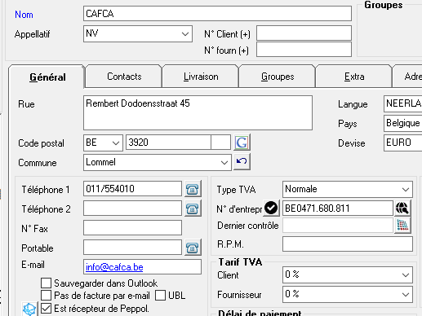422x316 pixels.
Task: Open the Client tarif TVA dropdown
Action: click(x=406, y=274)
